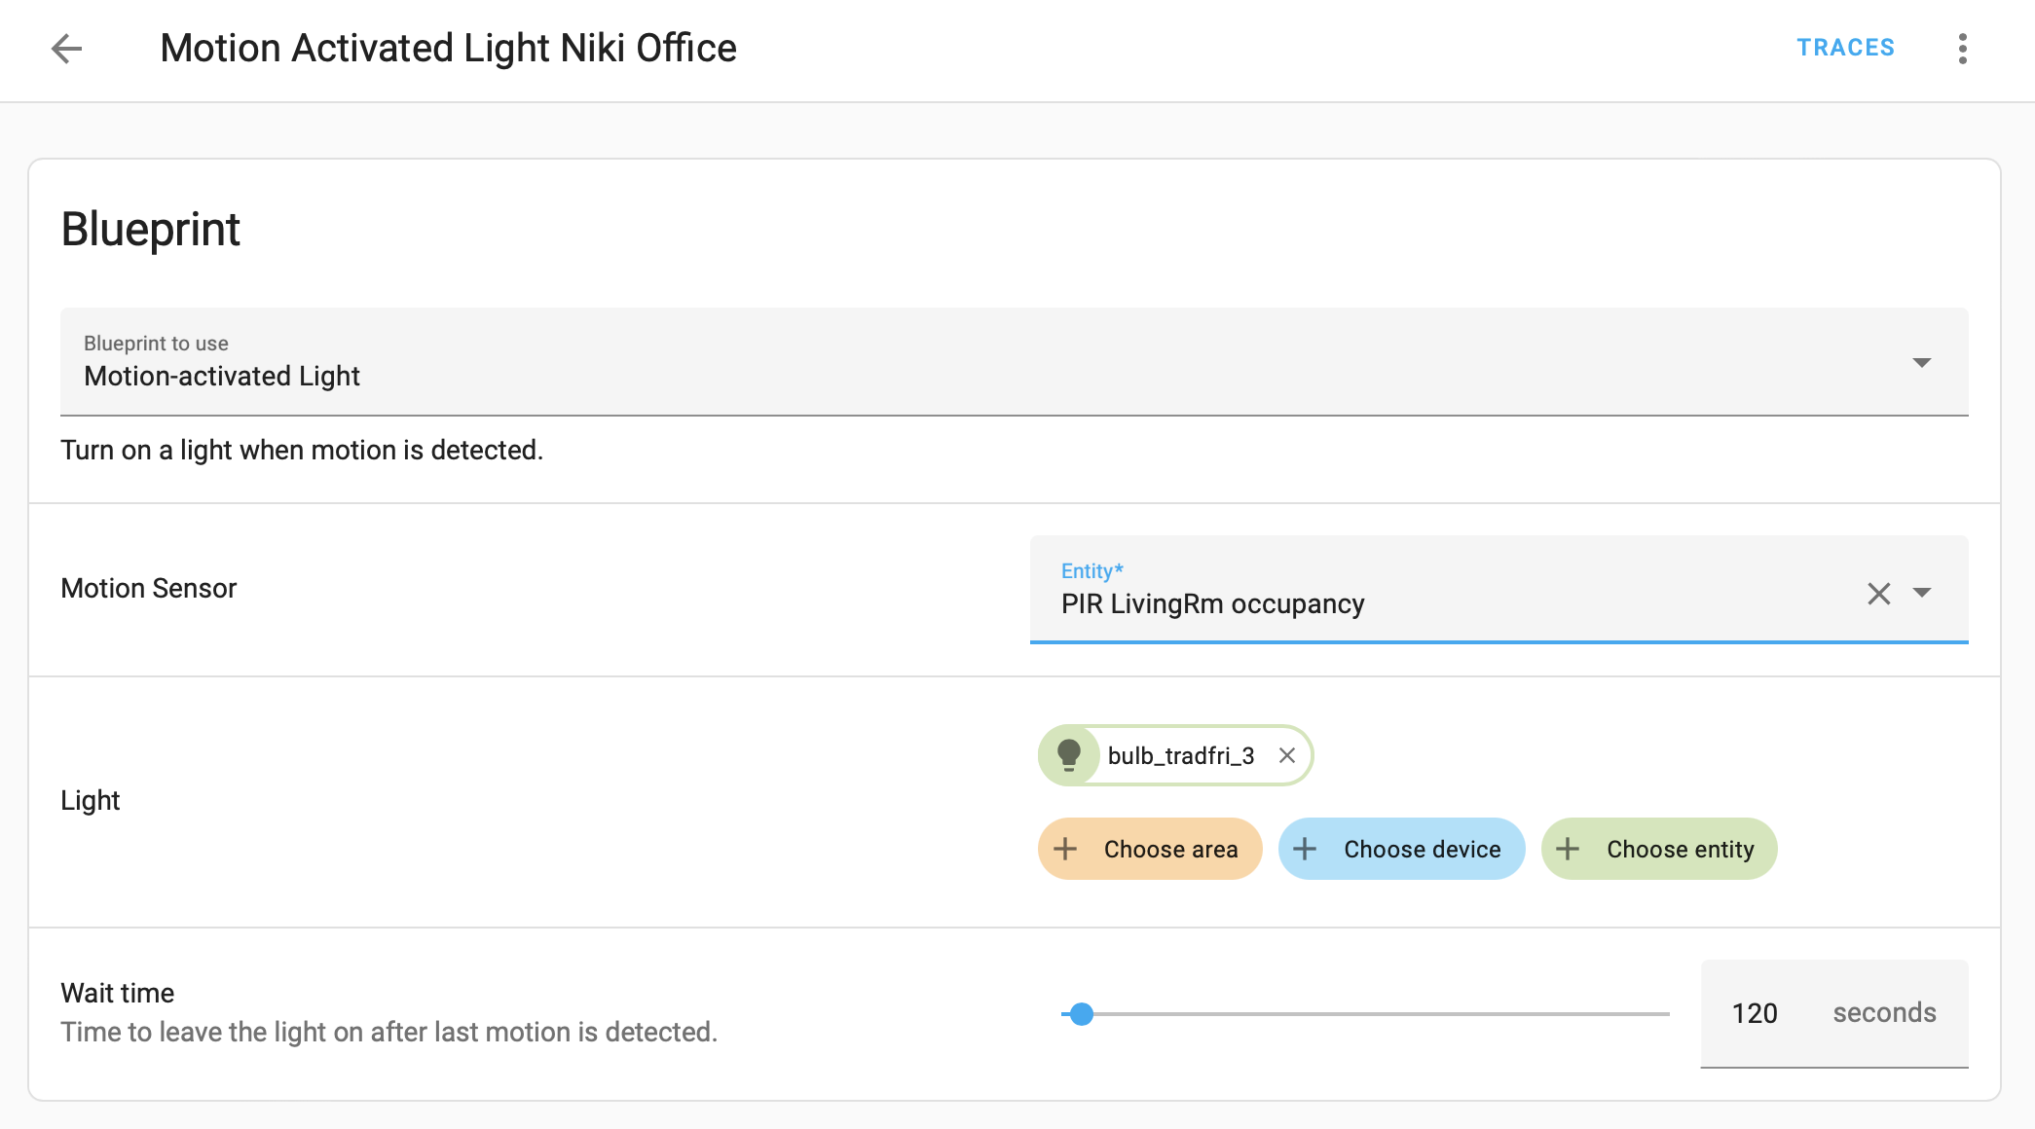
Task: Open the TRACES view
Action: point(1844,47)
